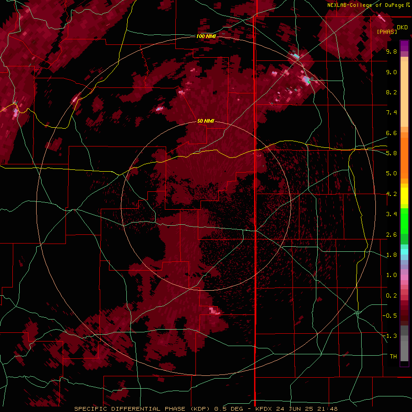Screen dimensions: 412x412
Task: Click the -0.5 legend value
Action: point(390,316)
